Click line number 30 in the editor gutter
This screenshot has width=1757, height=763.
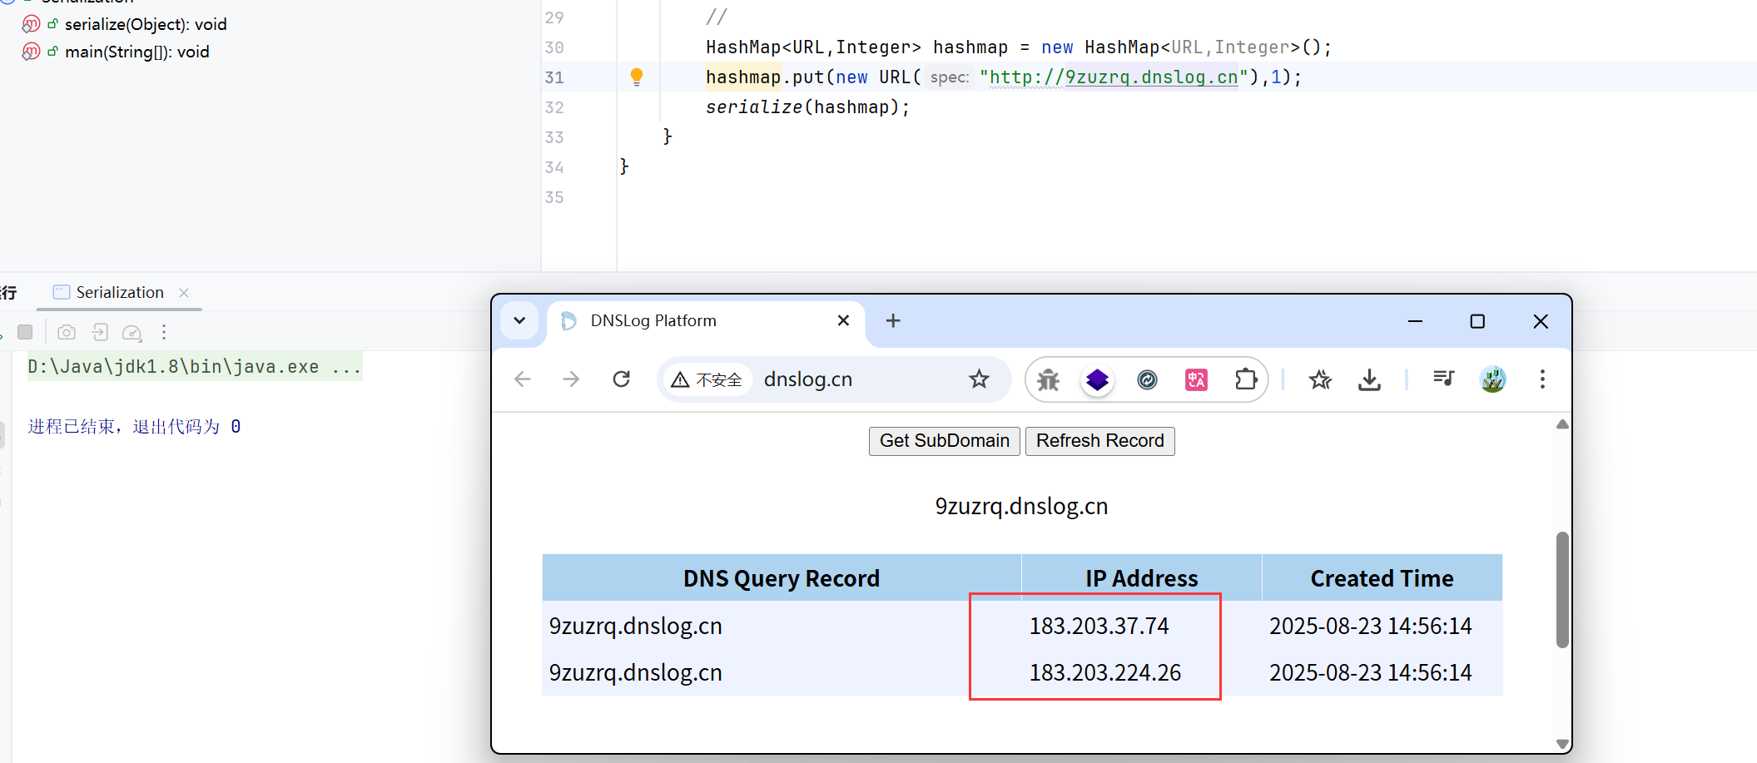554,47
